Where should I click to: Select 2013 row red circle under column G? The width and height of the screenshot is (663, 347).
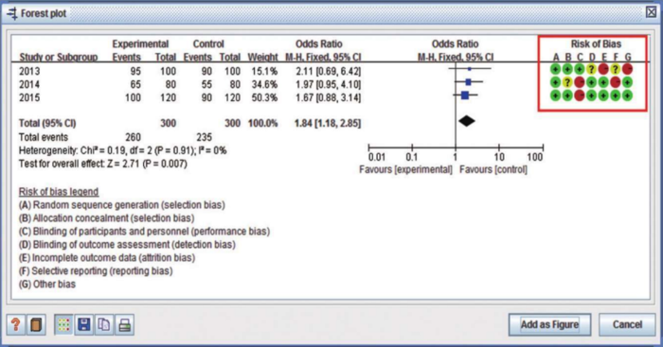pyautogui.click(x=627, y=69)
